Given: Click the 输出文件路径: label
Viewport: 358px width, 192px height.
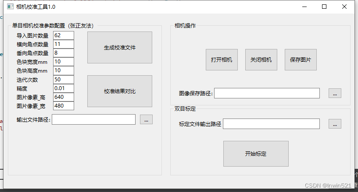Looking at the screenshot, I should 33,120.
